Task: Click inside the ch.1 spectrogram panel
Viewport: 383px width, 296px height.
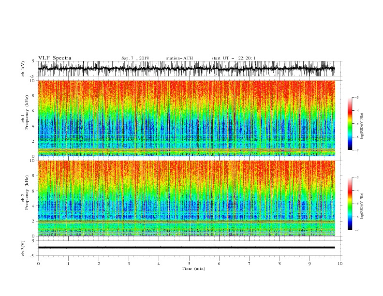Action: tap(186, 118)
